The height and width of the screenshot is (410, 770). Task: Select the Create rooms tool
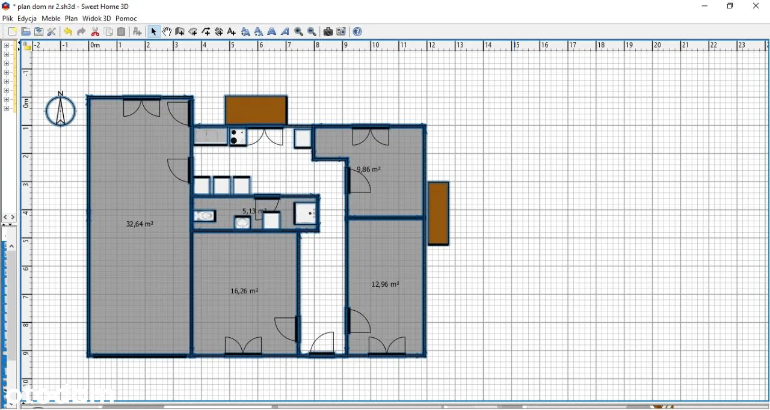point(193,32)
